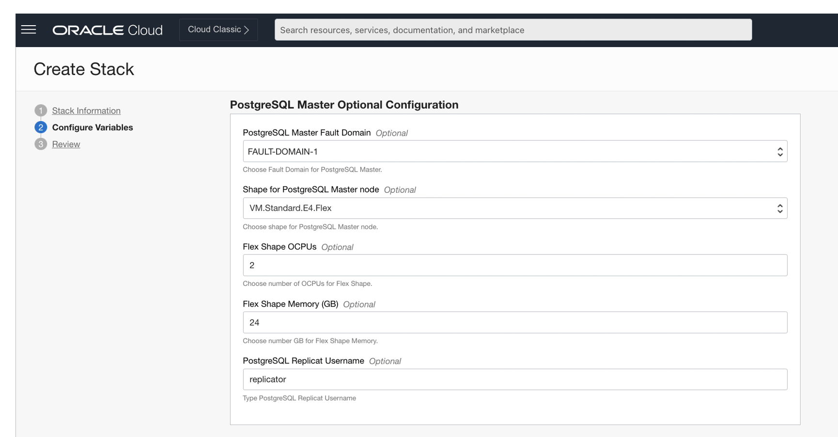Select the Flex Shape Memory value 24
838x437 pixels.
[x=515, y=322]
